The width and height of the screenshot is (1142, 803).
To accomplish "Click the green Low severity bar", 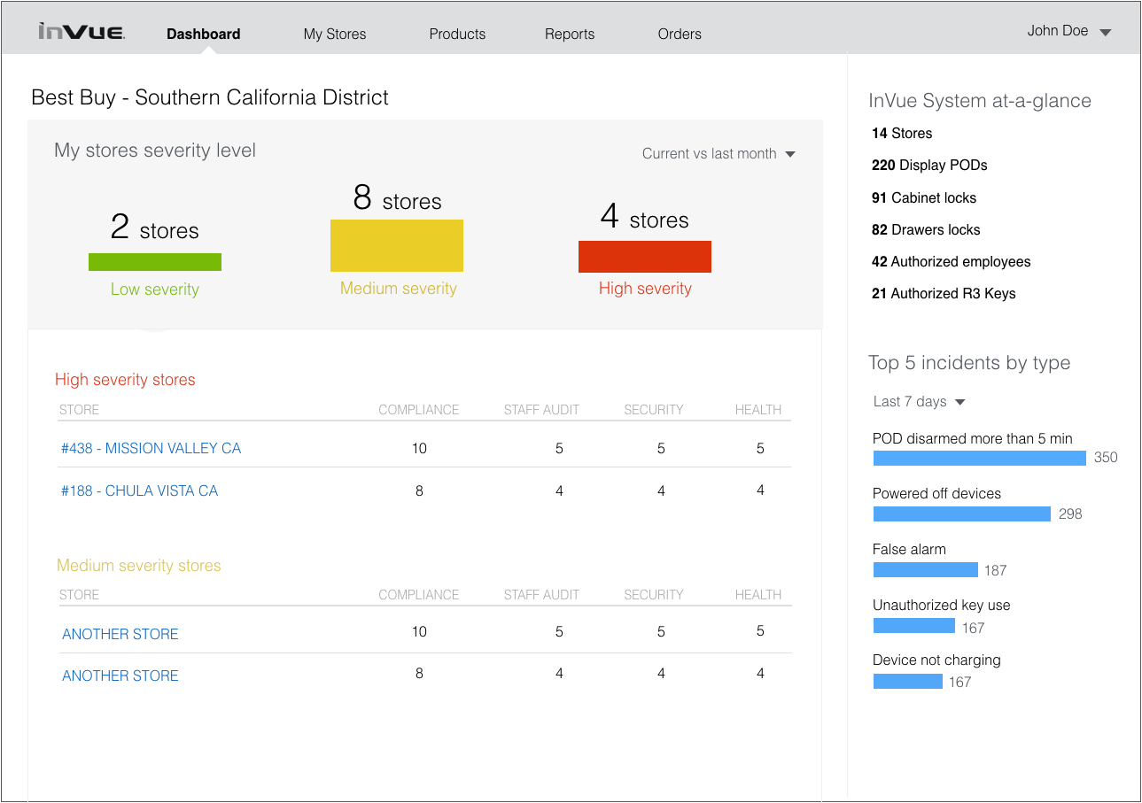I will pyautogui.click(x=155, y=262).
